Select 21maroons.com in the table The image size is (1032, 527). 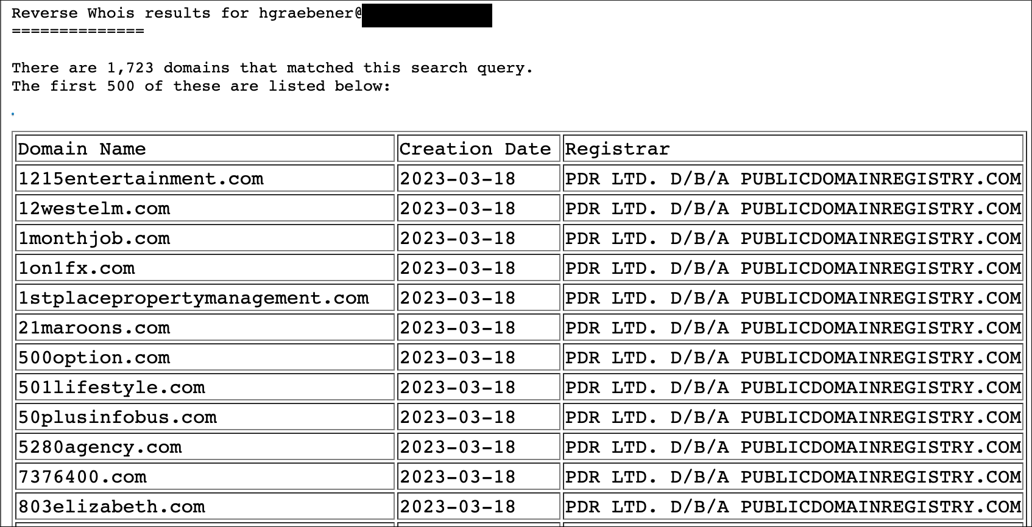94,328
